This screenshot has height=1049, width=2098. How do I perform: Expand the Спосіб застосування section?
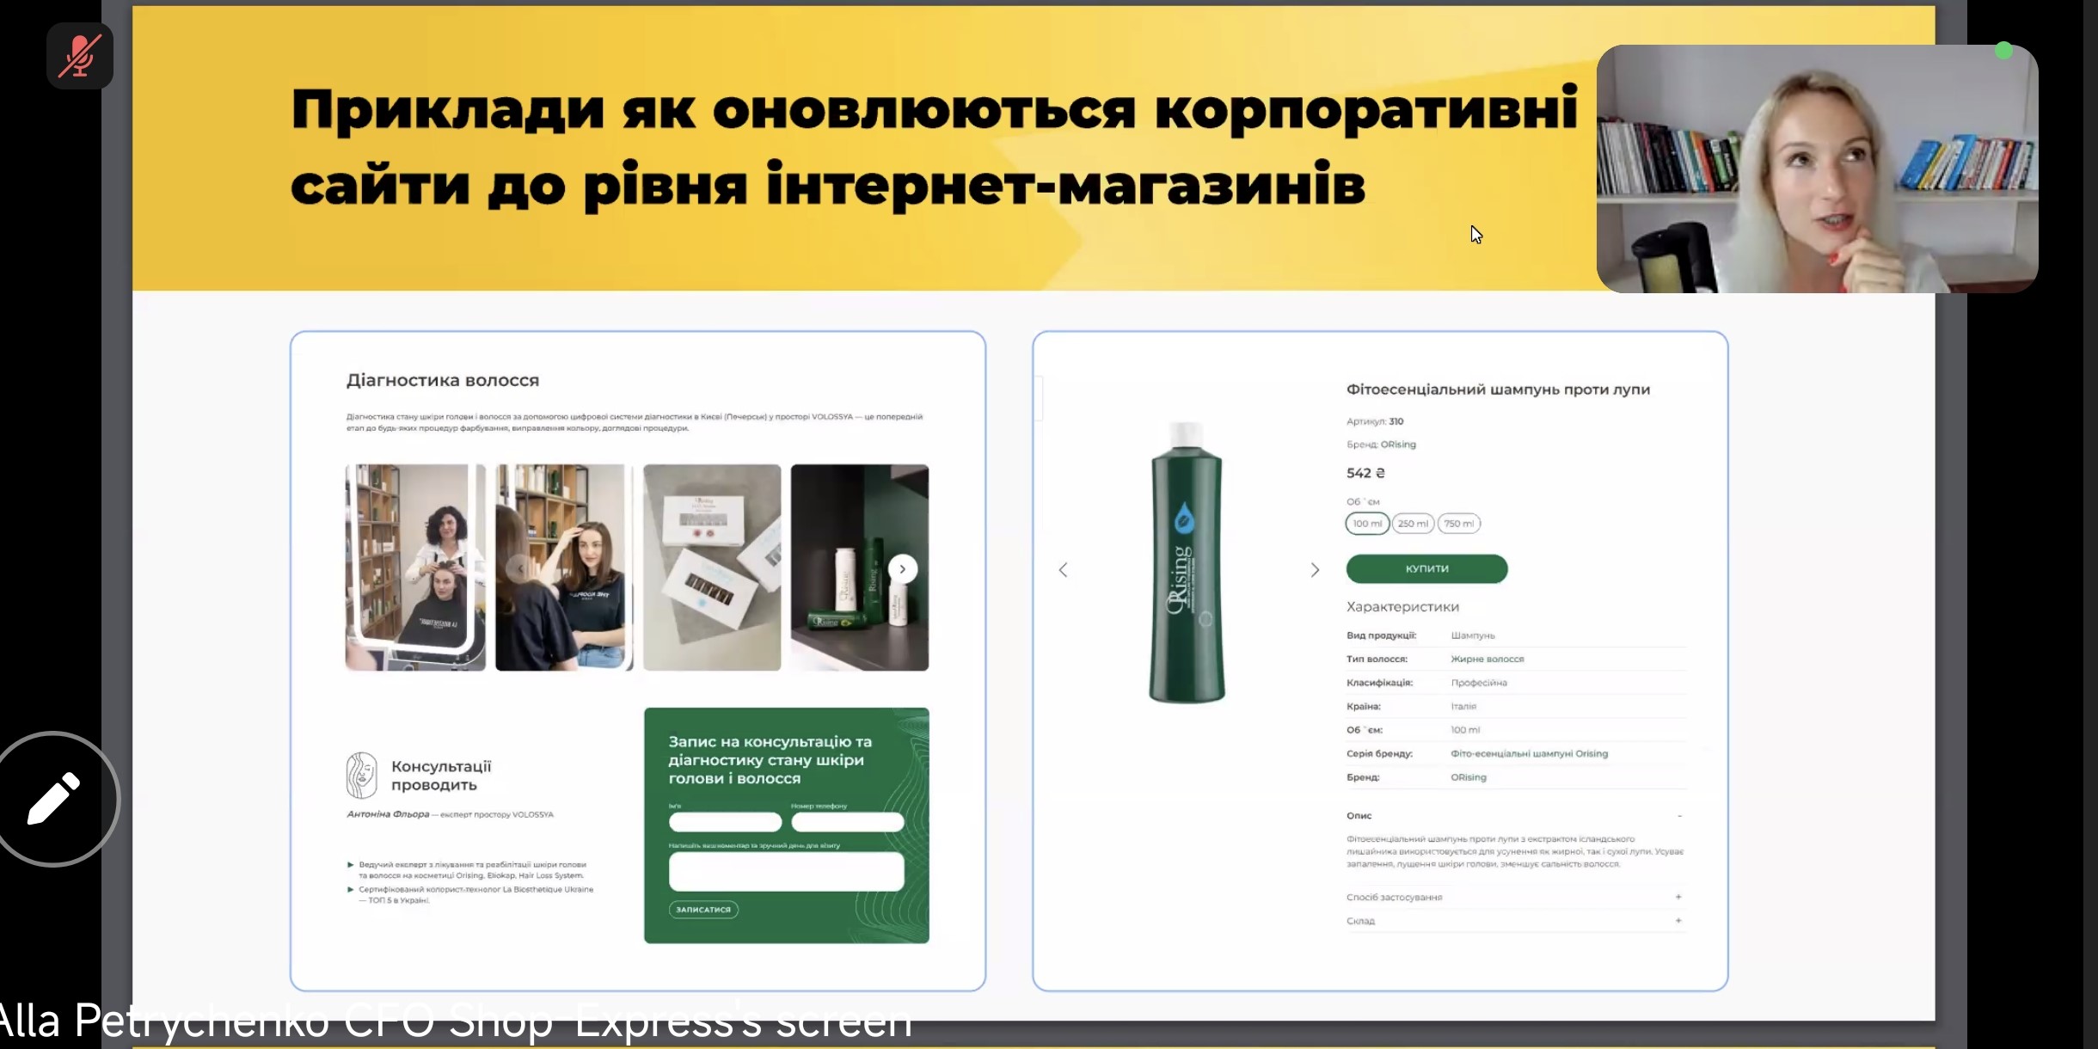1678,897
